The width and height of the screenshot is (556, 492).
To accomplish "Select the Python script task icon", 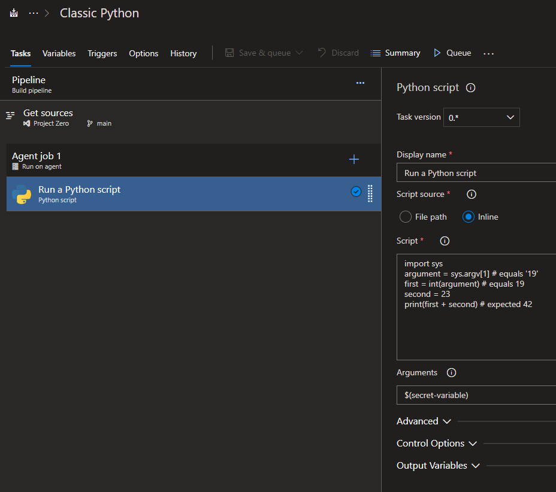I will (x=22, y=194).
